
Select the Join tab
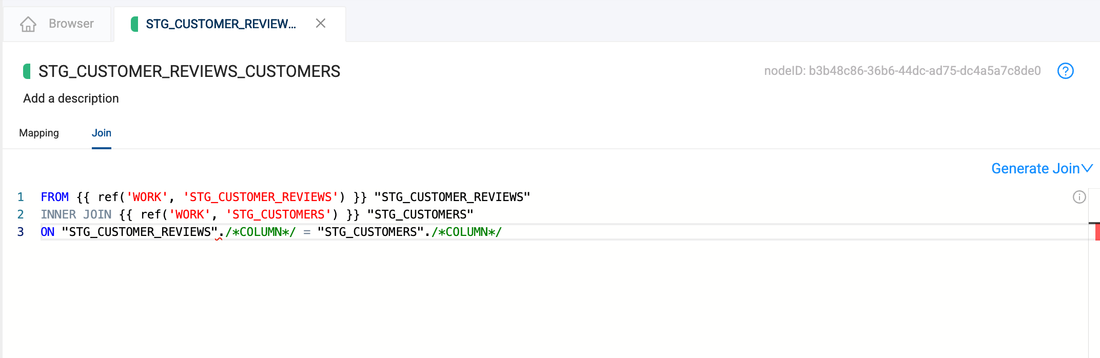(101, 133)
